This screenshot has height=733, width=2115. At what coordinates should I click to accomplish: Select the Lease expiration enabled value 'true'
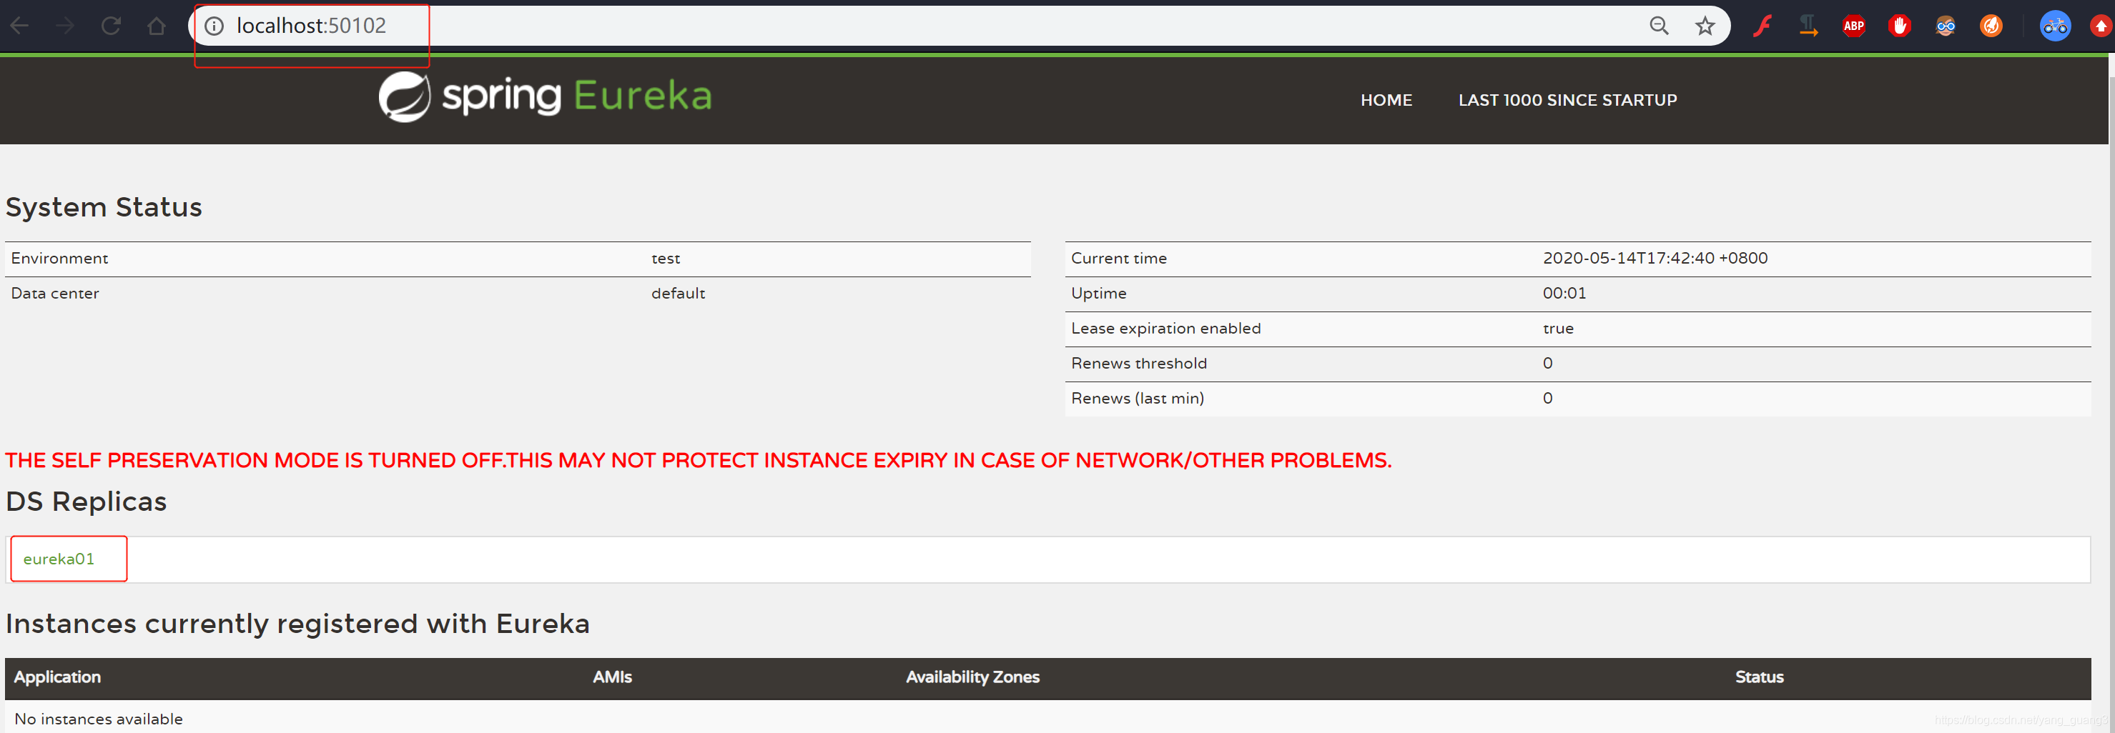[x=1558, y=328]
